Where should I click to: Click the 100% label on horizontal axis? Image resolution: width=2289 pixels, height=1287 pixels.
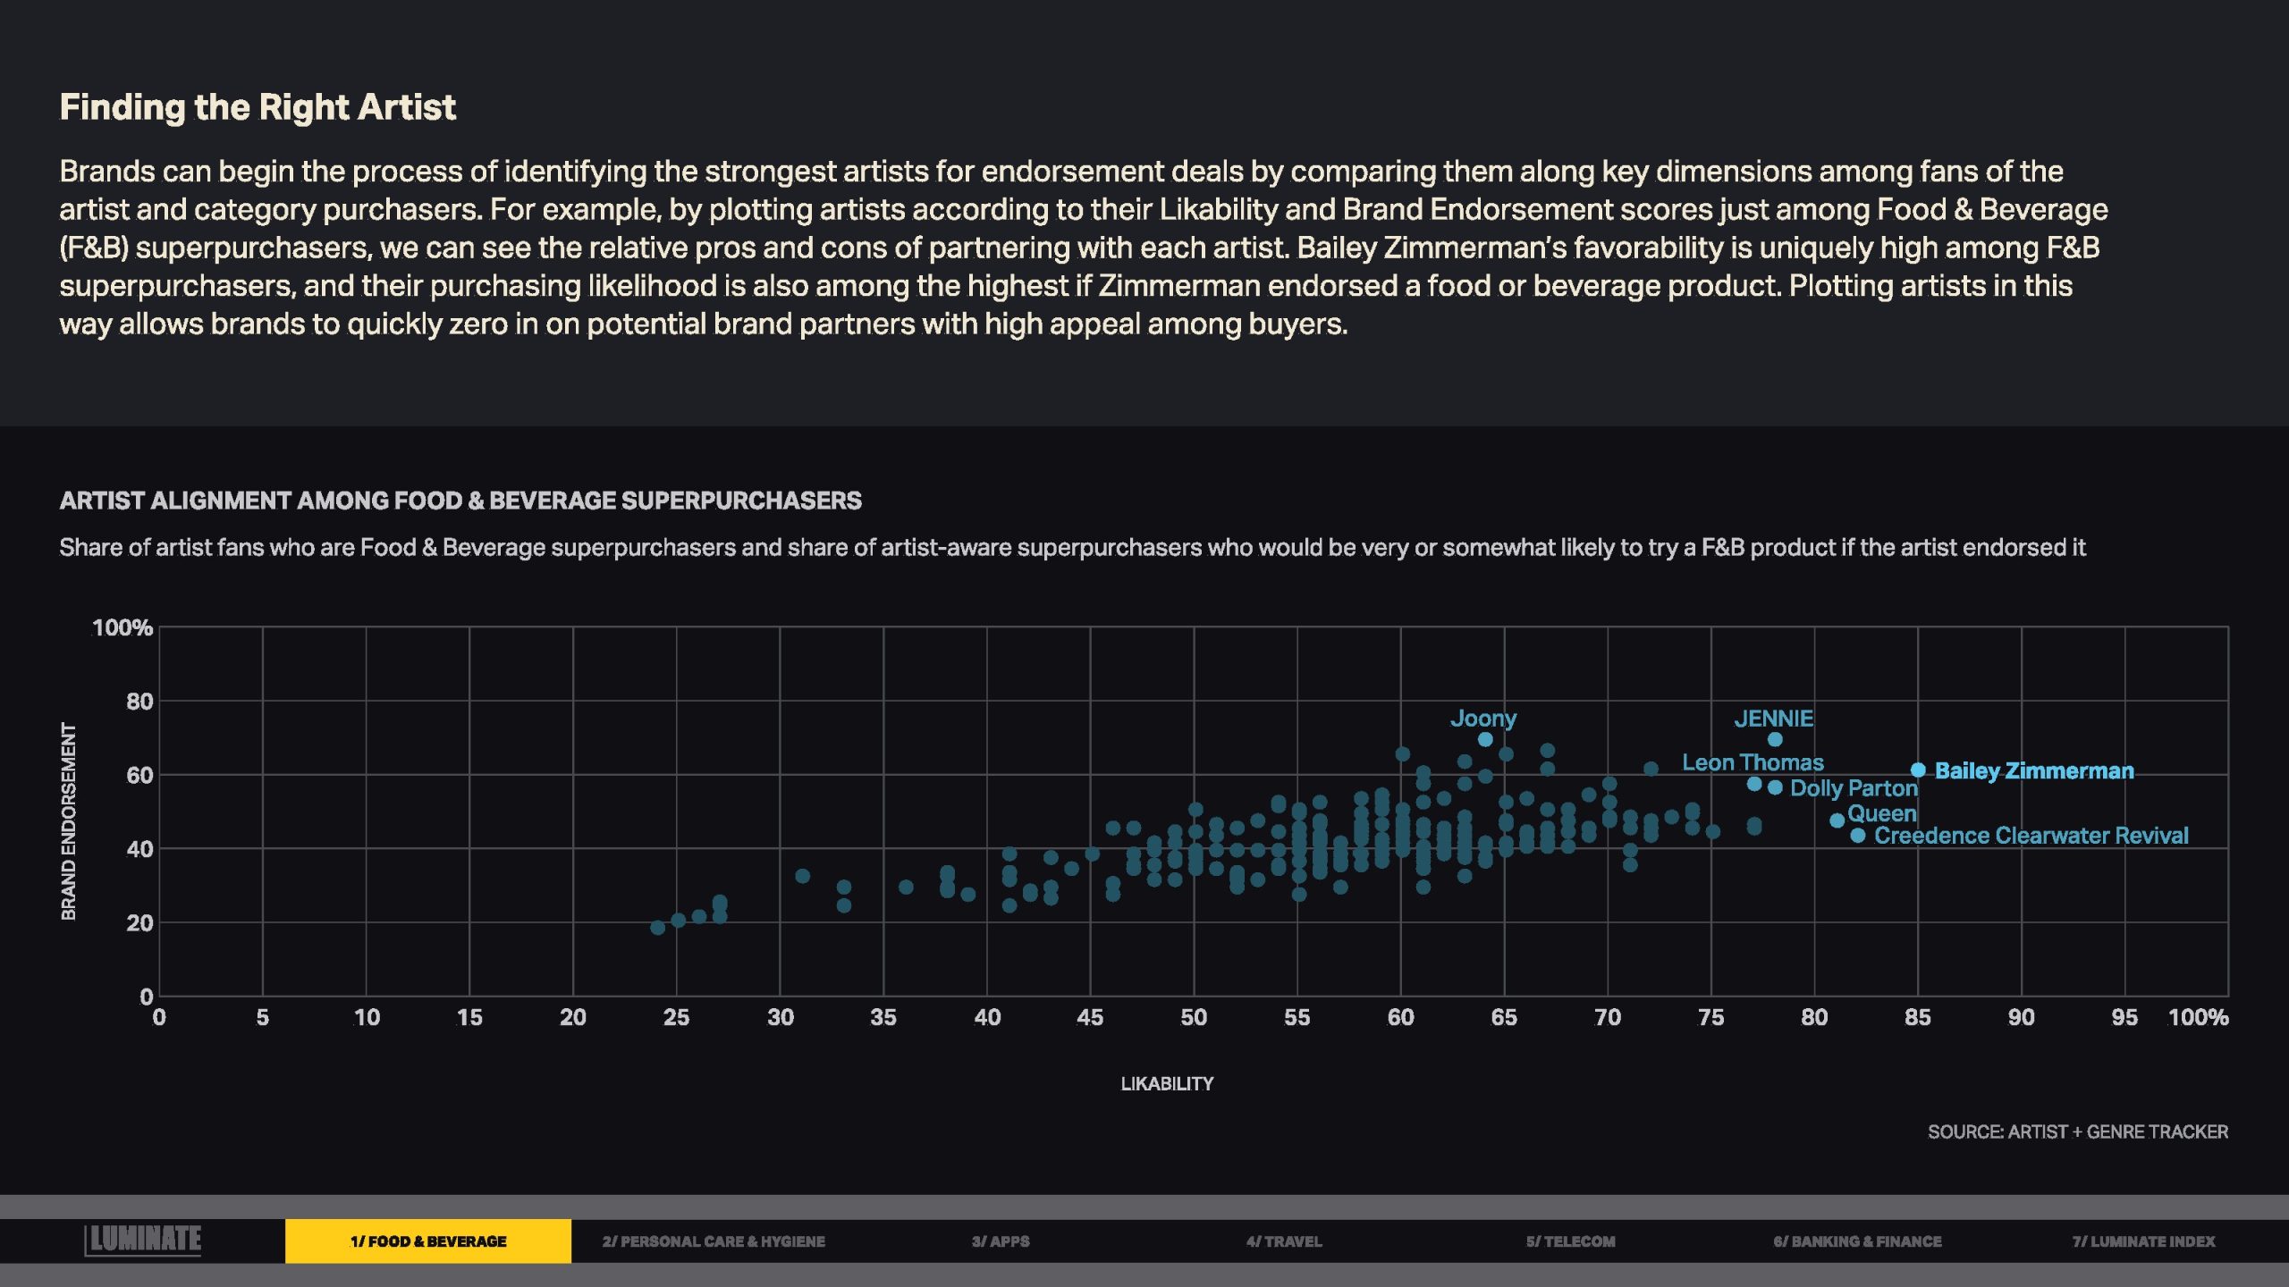pos(2199,1017)
